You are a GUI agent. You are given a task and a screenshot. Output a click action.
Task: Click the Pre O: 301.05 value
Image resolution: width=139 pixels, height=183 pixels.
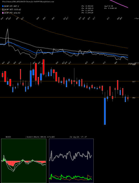(x=87, y=6)
